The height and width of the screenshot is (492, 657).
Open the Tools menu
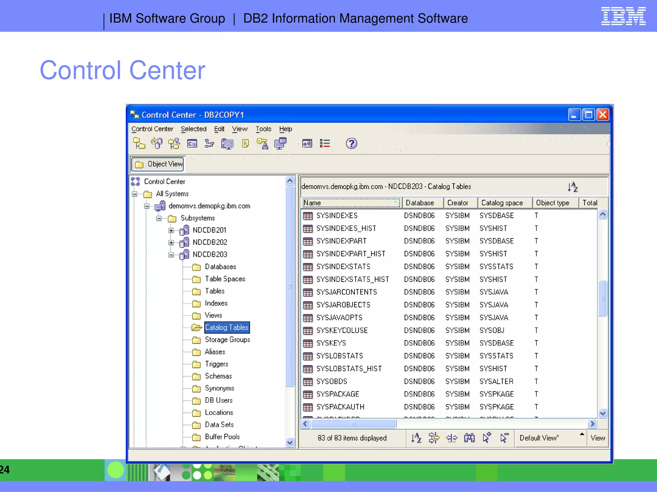[x=263, y=129]
